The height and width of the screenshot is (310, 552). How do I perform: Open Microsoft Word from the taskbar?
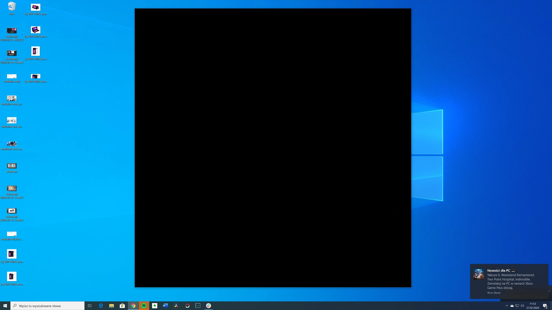pyautogui.click(x=165, y=306)
